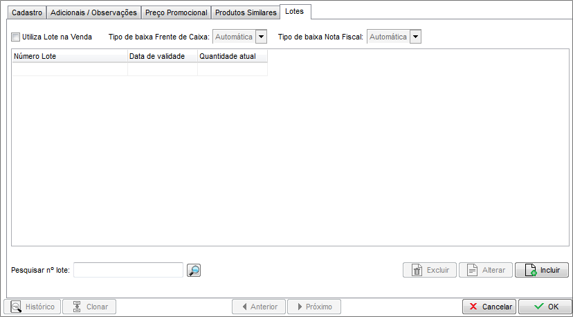The width and height of the screenshot is (573, 317).
Task: Go to Próximo record
Action: click(313, 307)
